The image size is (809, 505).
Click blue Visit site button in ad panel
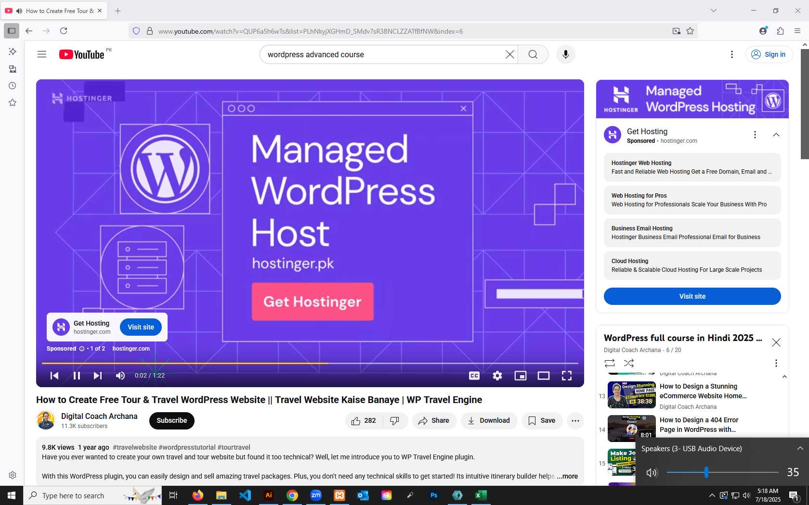[692, 296]
